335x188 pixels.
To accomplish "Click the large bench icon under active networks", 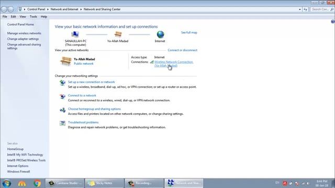I will point(66,61).
